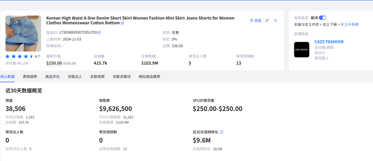Click the latest price $250.00
The height and width of the screenshot is (161, 373).
54,63
